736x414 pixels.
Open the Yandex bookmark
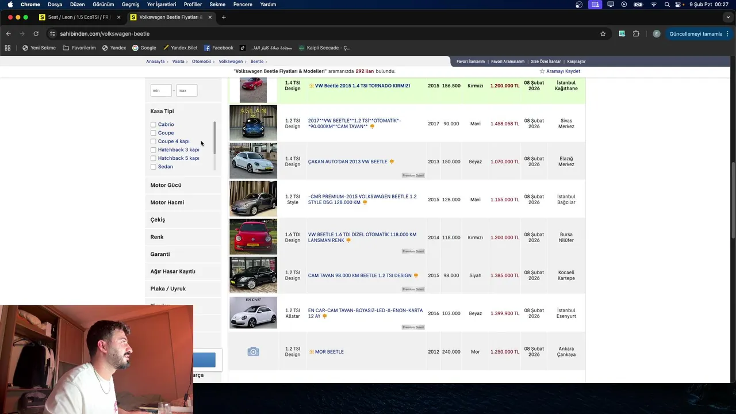pyautogui.click(x=114, y=48)
